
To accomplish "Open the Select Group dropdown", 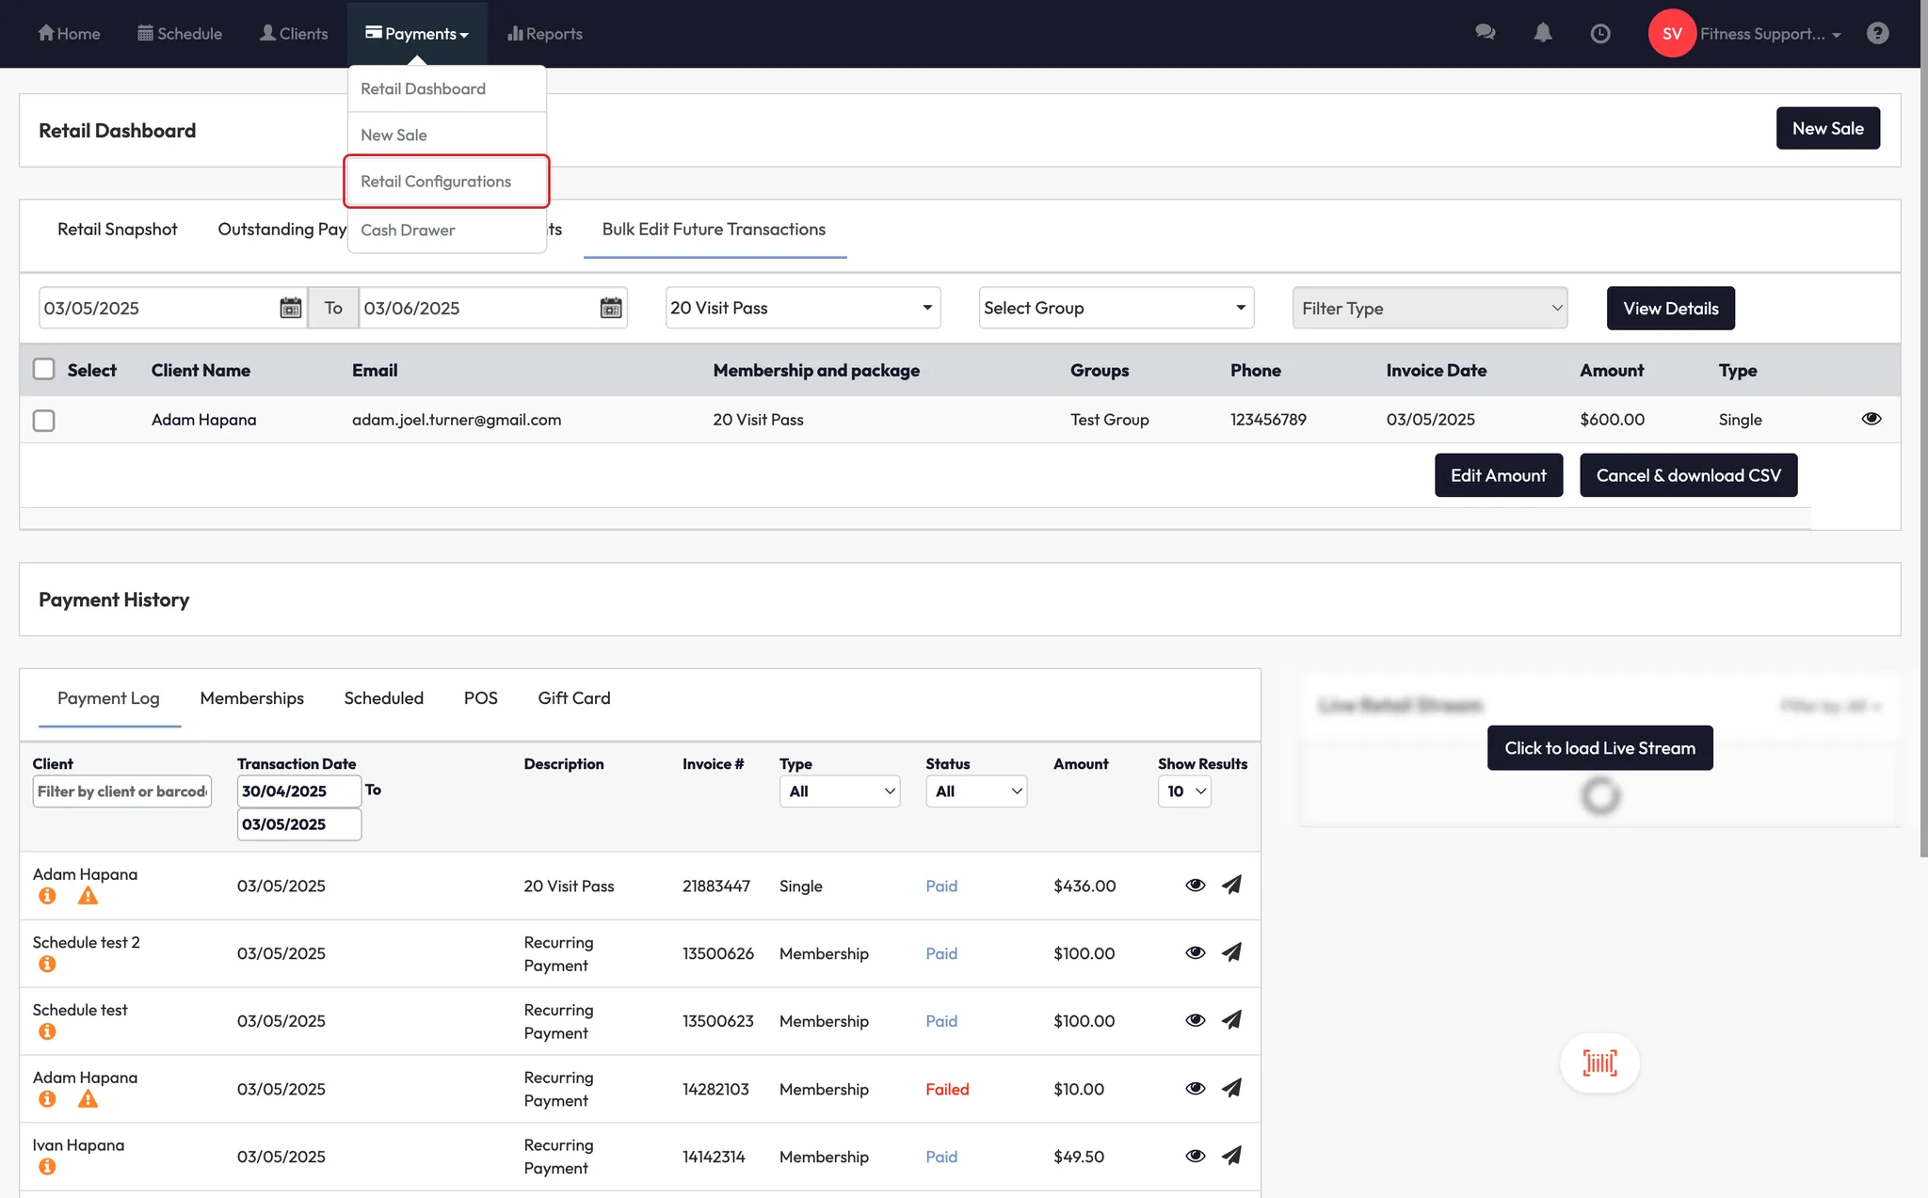I will [x=1116, y=308].
